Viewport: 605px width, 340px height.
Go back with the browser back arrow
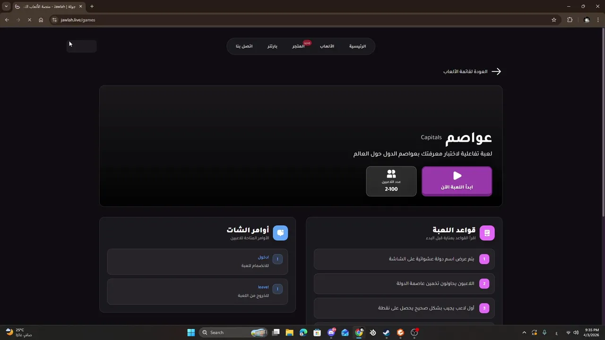coord(7,20)
